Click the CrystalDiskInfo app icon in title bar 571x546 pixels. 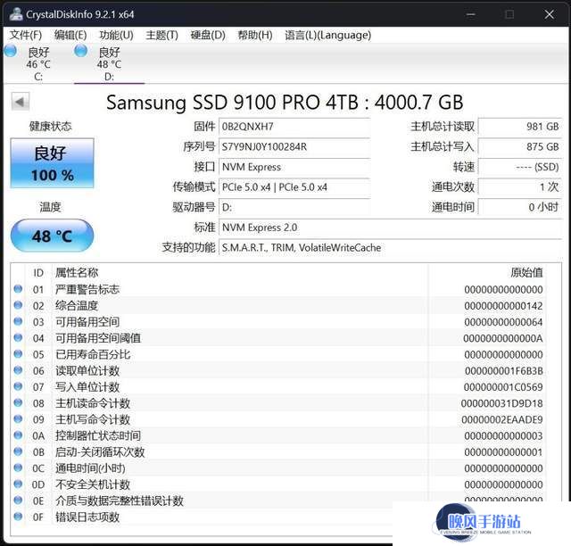tap(16, 14)
